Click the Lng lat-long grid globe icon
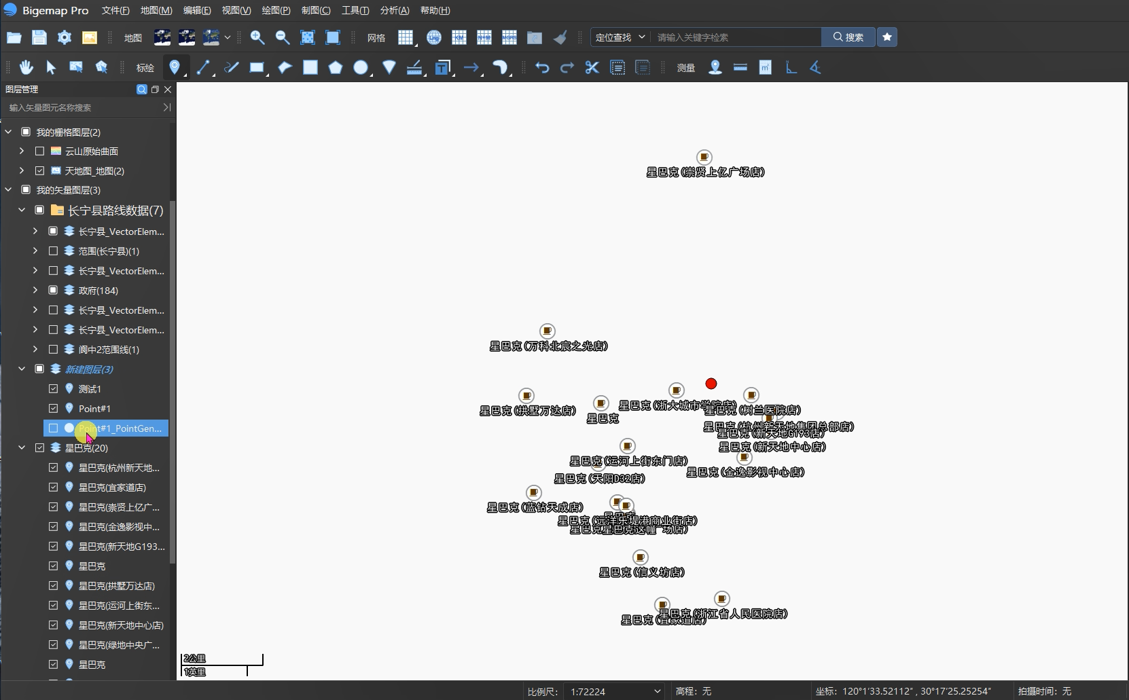 tap(434, 37)
